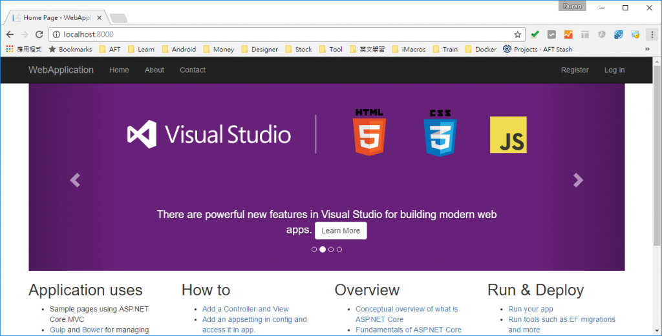This screenshot has height=336, width=662.
Task: Open the Stock bookmark folder
Action: coord(299,49)
